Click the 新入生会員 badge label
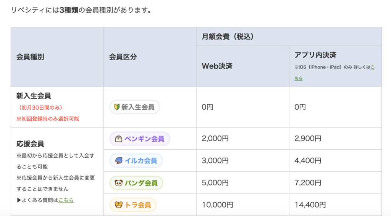Screen dimensions: 391x216 [x=137, y=107]
